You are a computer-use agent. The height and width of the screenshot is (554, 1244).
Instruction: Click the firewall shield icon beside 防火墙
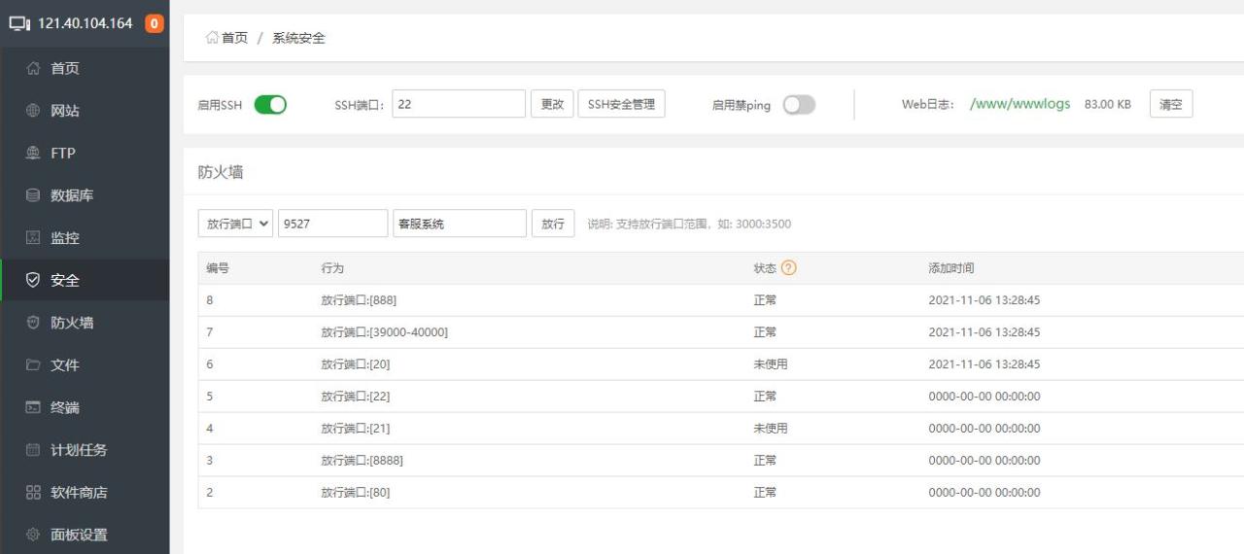[x=33, y=323]
